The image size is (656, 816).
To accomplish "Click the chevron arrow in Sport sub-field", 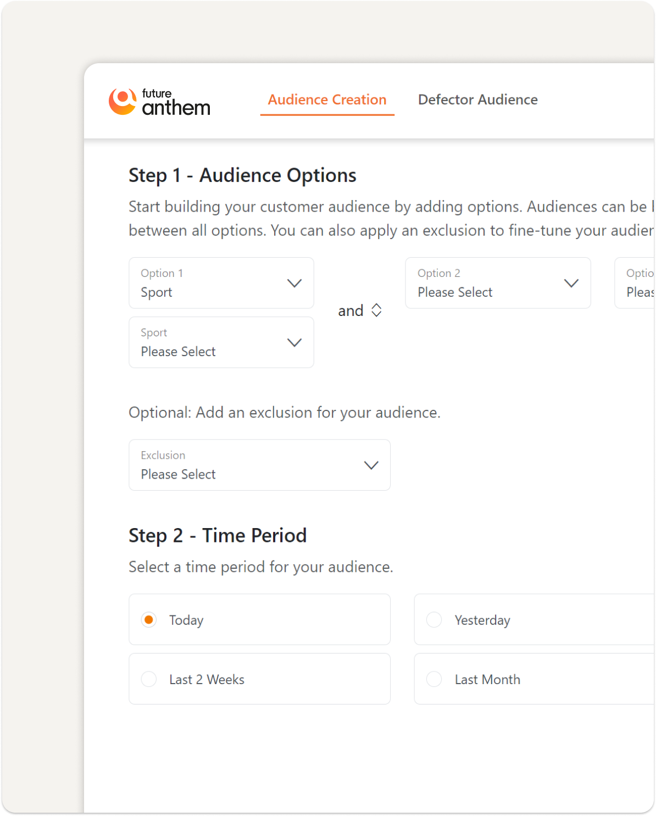I will (294, 342).
